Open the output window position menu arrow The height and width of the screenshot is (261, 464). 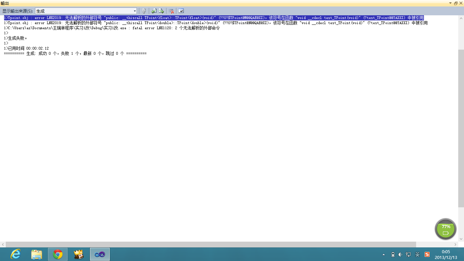[451, 3]
